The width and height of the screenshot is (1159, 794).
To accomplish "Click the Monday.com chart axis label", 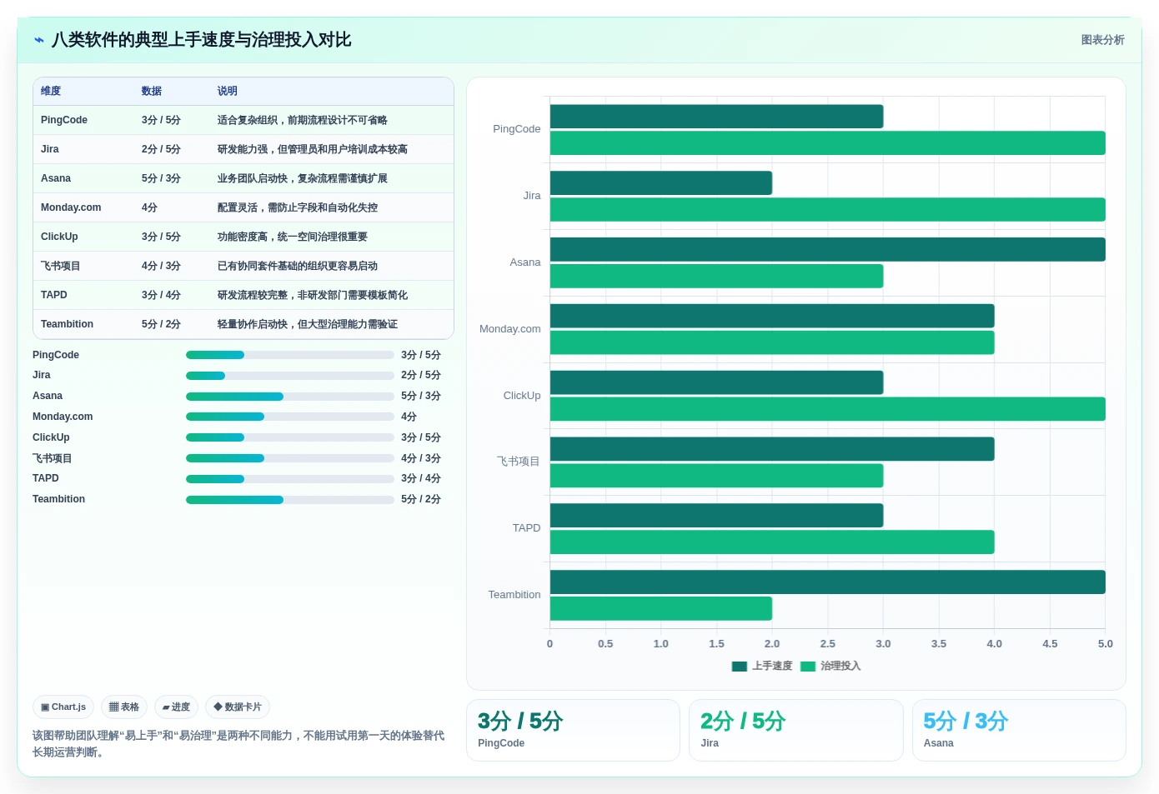I will (x=509, y=329).
